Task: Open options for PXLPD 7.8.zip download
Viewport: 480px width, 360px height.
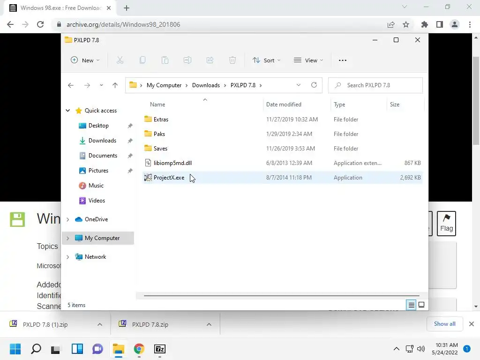Action: (x=209, y=324)
